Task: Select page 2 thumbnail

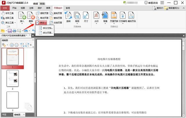Action: (x=12, y=78)
